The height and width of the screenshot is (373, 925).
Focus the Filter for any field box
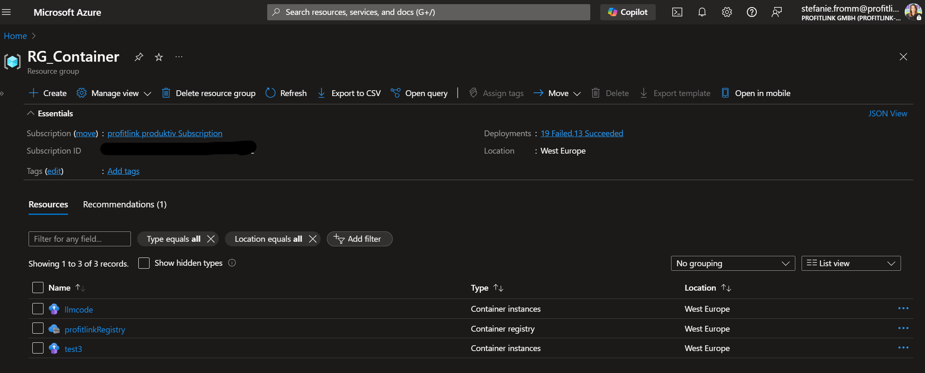tap(80, 239)
